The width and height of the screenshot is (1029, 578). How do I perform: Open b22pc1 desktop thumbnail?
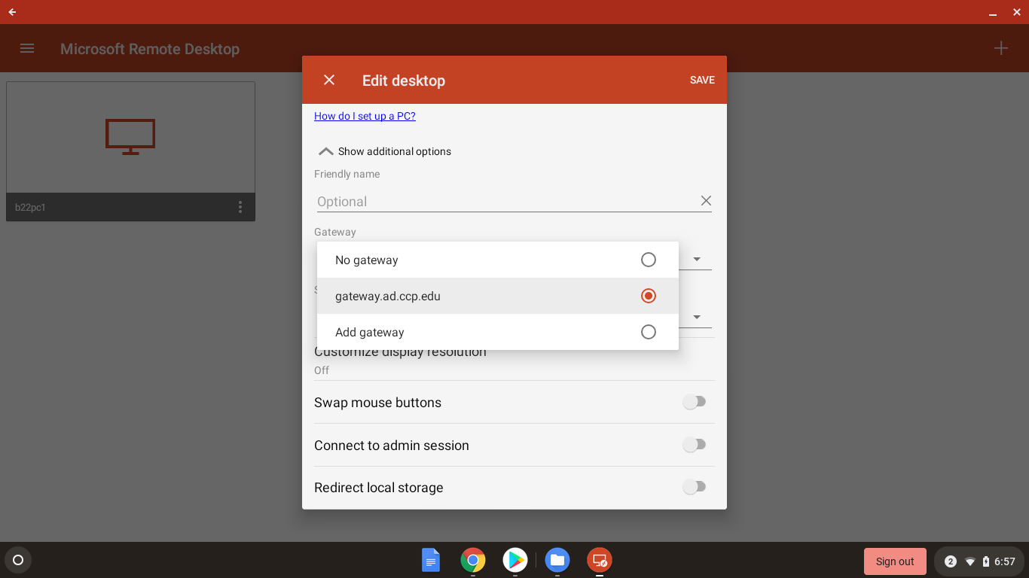(130, 137)
